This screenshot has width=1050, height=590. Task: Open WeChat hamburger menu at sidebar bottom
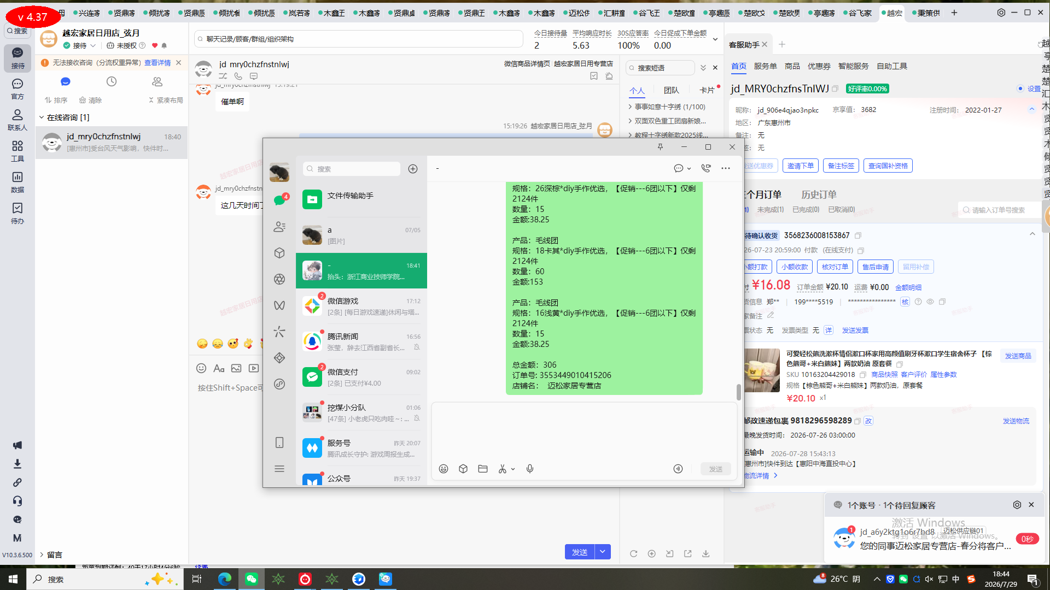279,469
